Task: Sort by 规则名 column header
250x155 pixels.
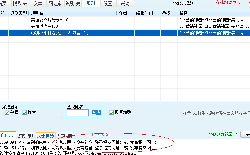Action: coord(73,13)
